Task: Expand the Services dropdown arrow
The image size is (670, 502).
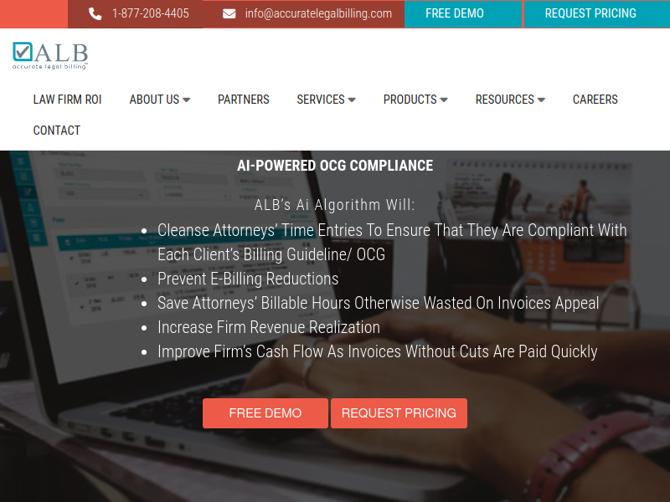Action: tap(352, 100)
